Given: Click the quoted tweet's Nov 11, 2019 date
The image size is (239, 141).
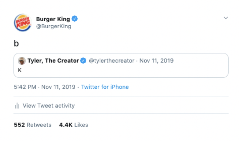Looking at the screenshot, I should click(156, 61).
